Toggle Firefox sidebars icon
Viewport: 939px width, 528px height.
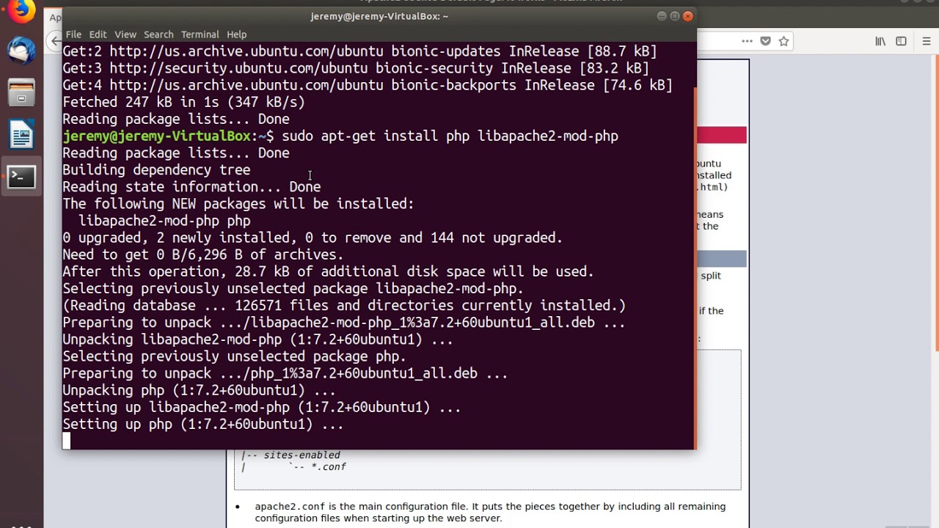coord(901,42)
